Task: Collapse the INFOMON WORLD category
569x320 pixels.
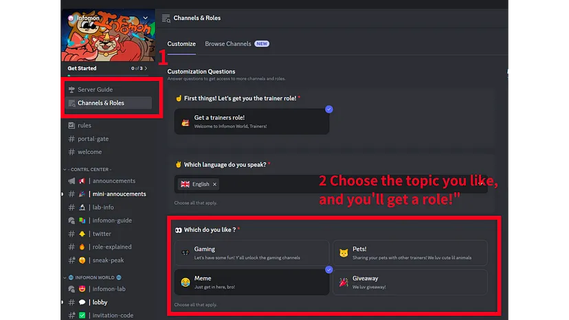Action: [93, 277]
